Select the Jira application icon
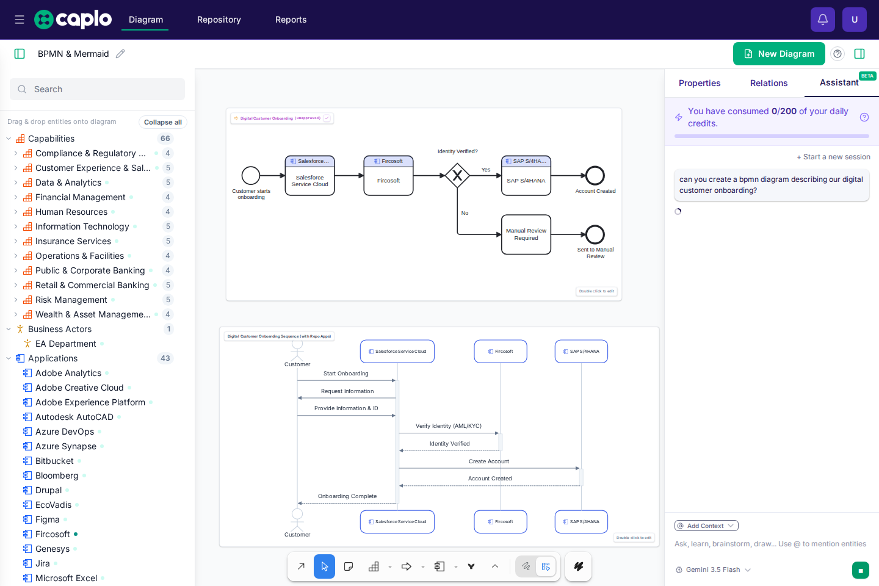 click(x=27, y=563)
